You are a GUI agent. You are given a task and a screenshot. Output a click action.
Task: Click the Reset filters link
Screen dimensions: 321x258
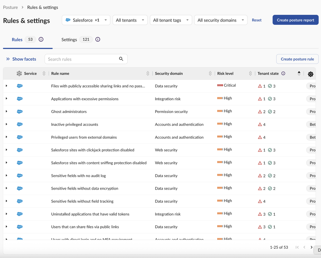(x=257, y=20)
